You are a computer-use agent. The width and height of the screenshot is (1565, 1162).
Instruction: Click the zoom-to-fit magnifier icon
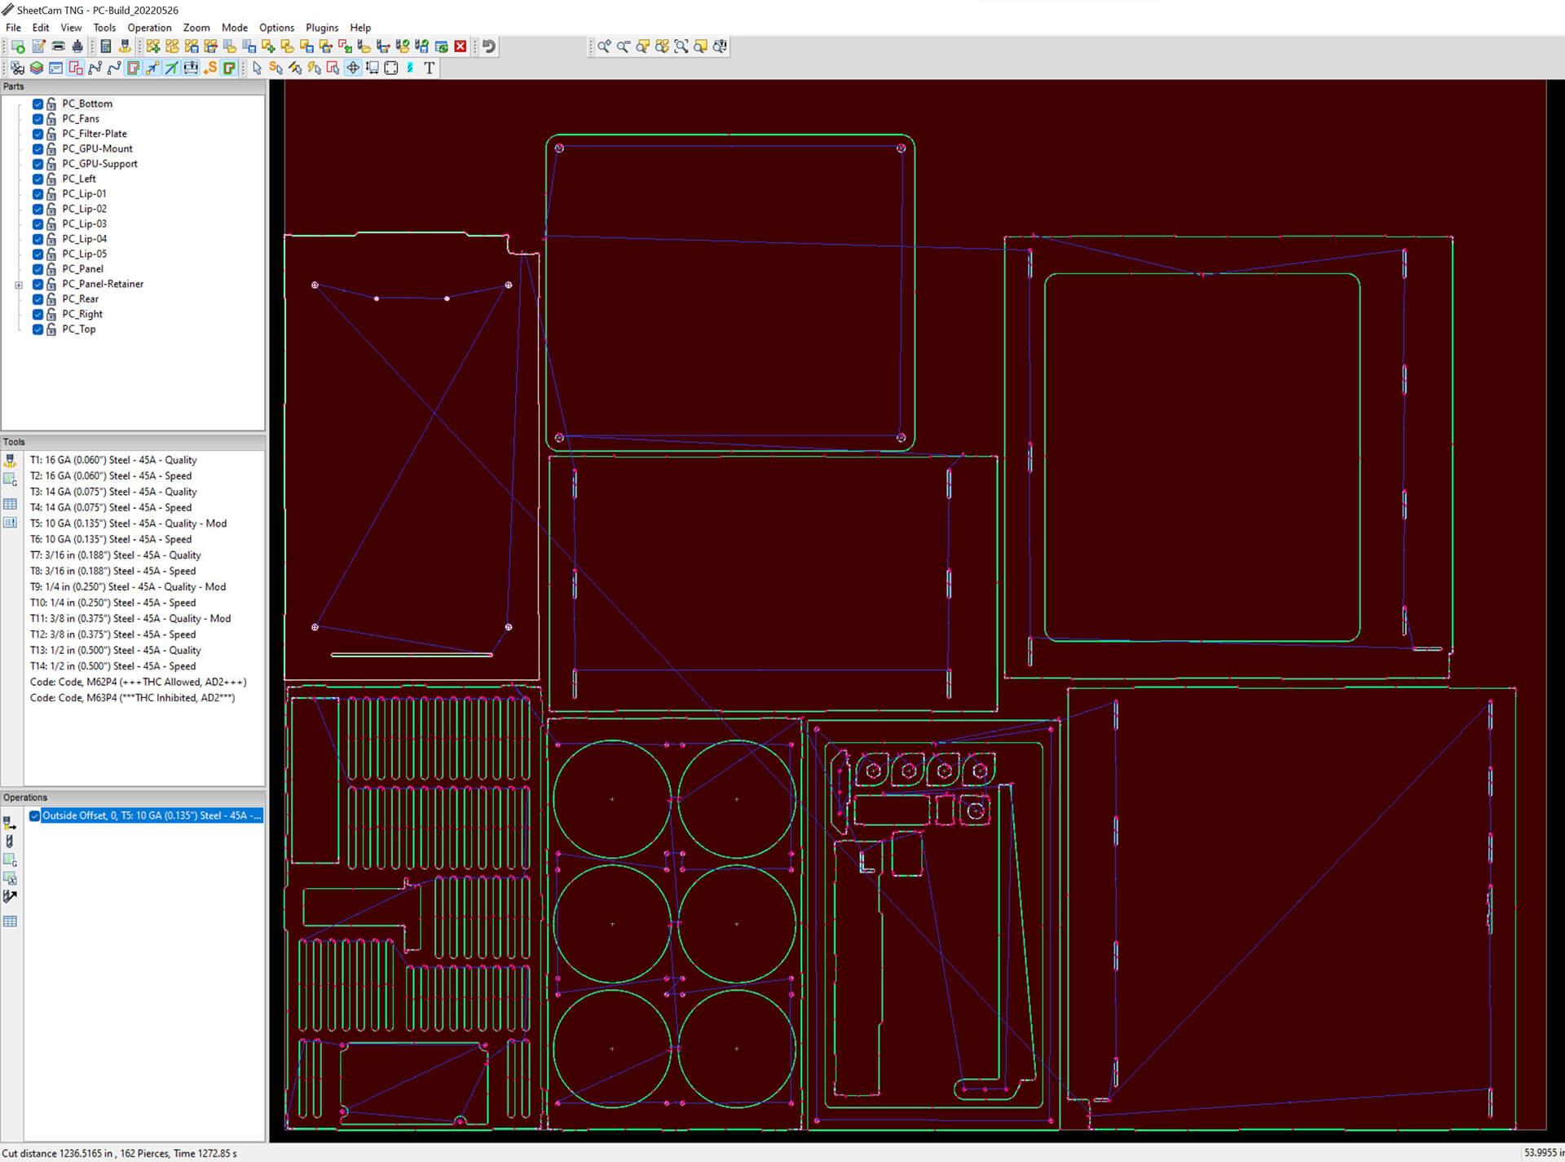point(681,46)
